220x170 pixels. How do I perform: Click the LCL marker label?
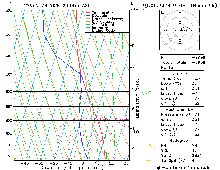pyautogui.click(x=137, y=132)
